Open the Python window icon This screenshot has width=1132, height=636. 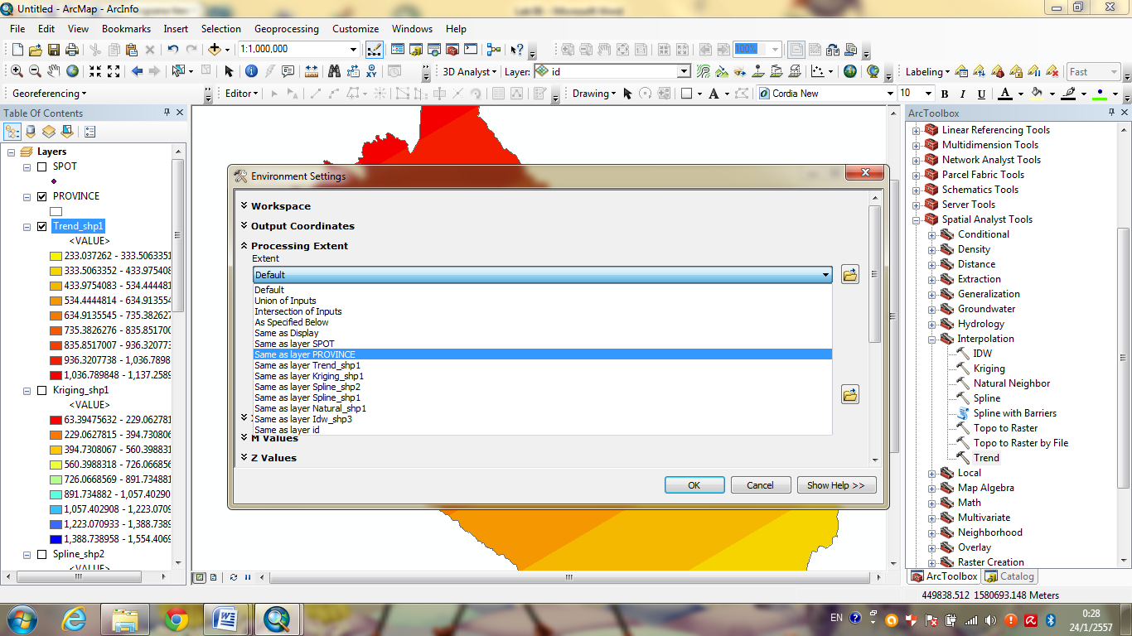(x=471, y=50)
